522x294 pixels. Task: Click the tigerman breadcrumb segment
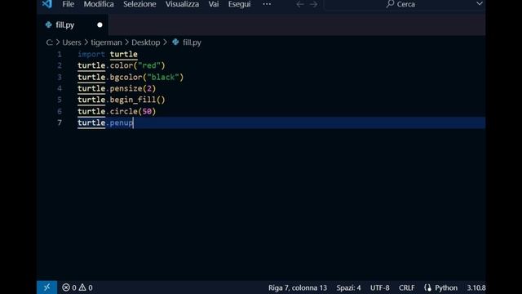[106, 42]
